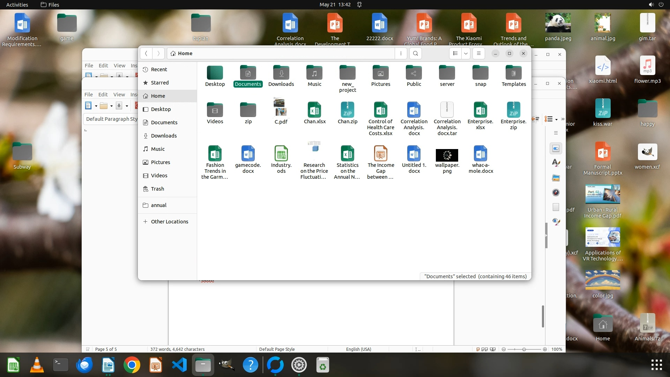Screen dimensions: 670x377
Task: Open the Writer sidebar Navigator deck
Action: click(x=556, y=192)
